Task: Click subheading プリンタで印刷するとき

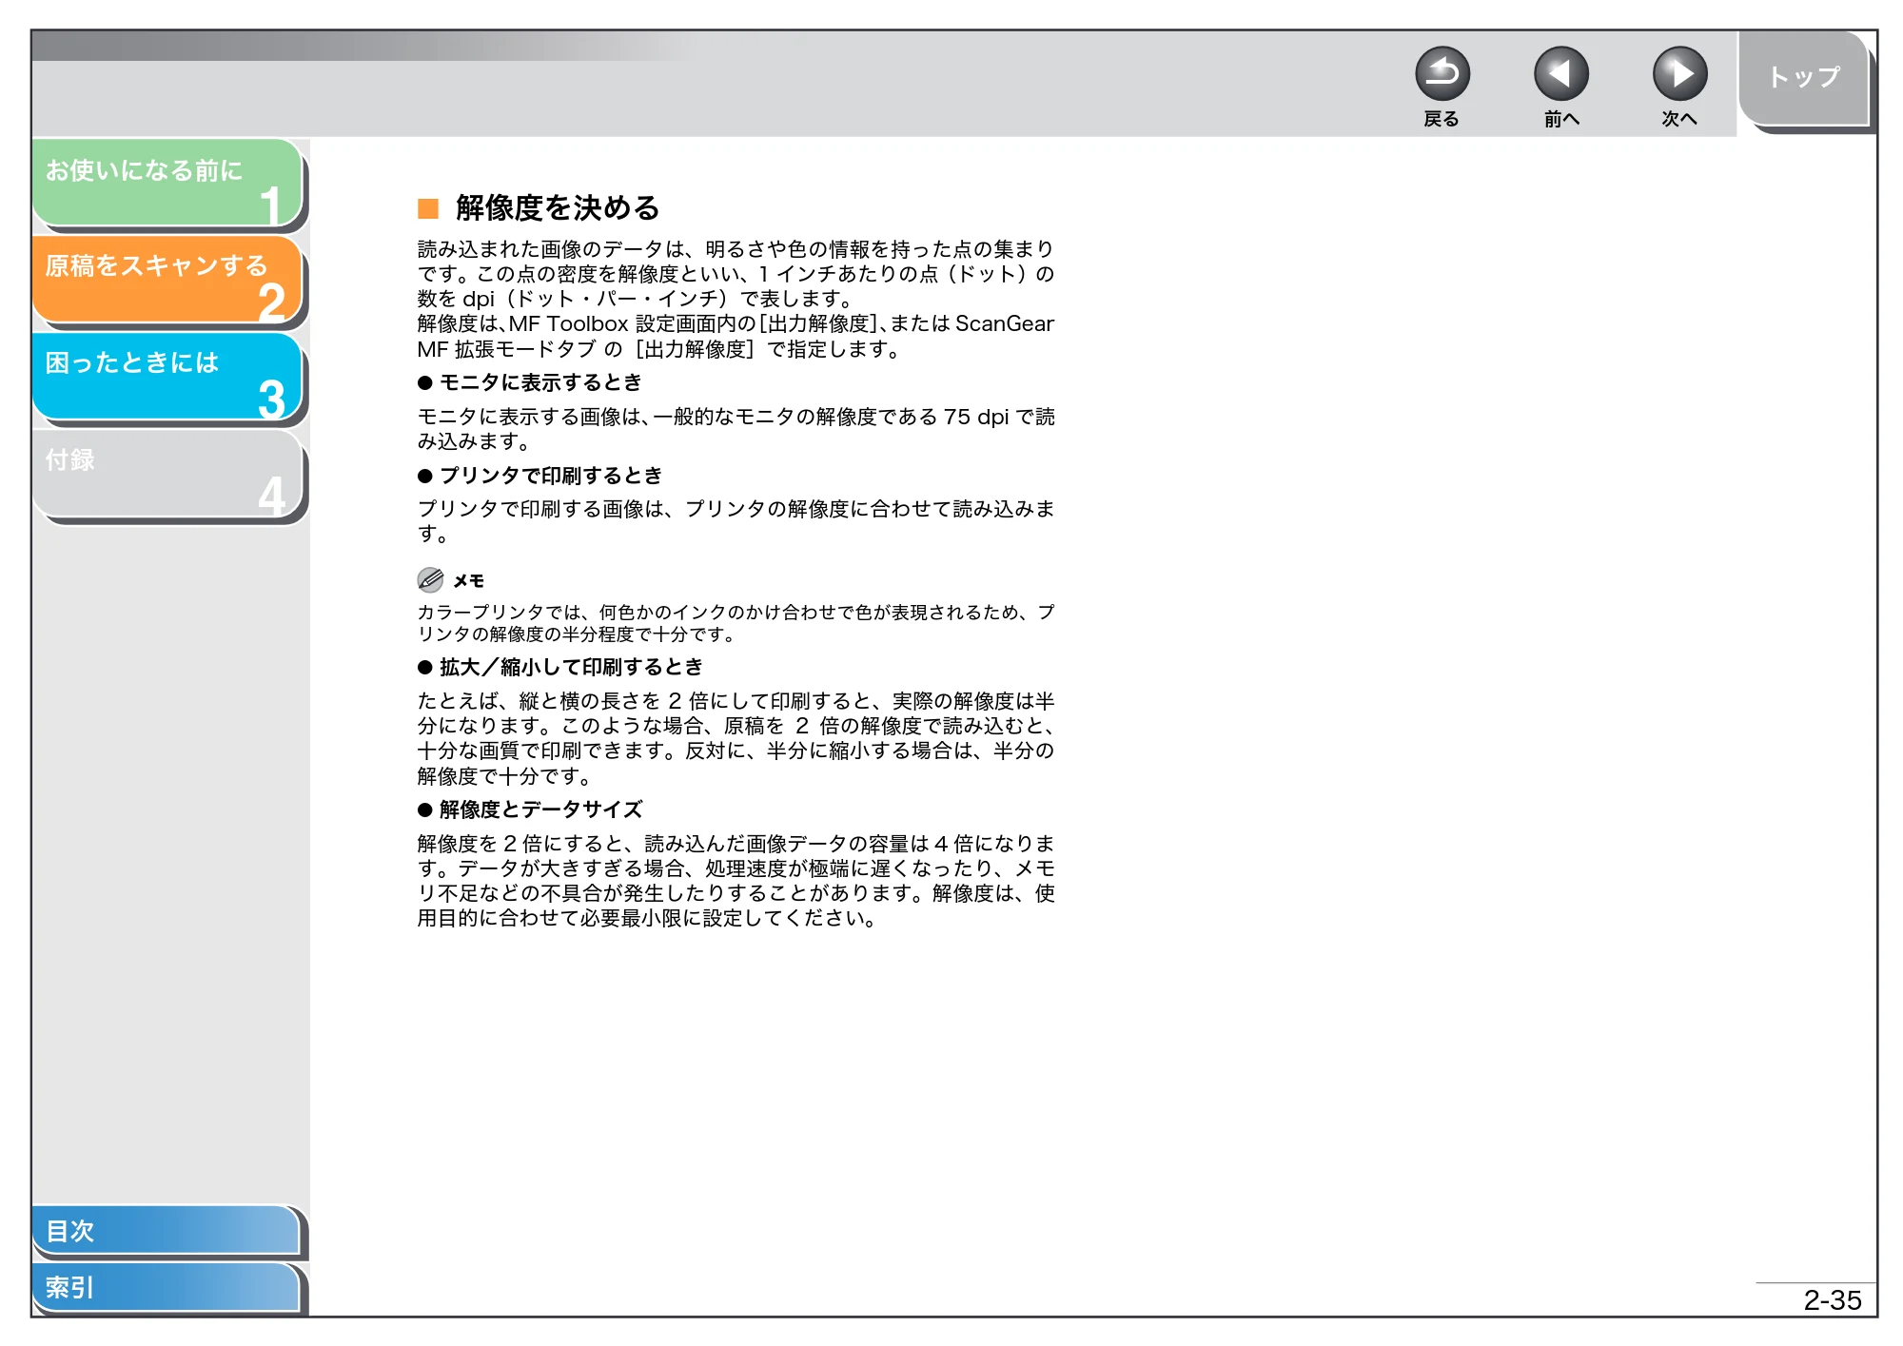Action: click(x=551, y=476)
